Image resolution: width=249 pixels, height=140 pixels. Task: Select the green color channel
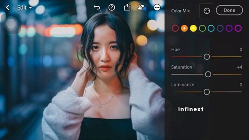coord(202,28)
